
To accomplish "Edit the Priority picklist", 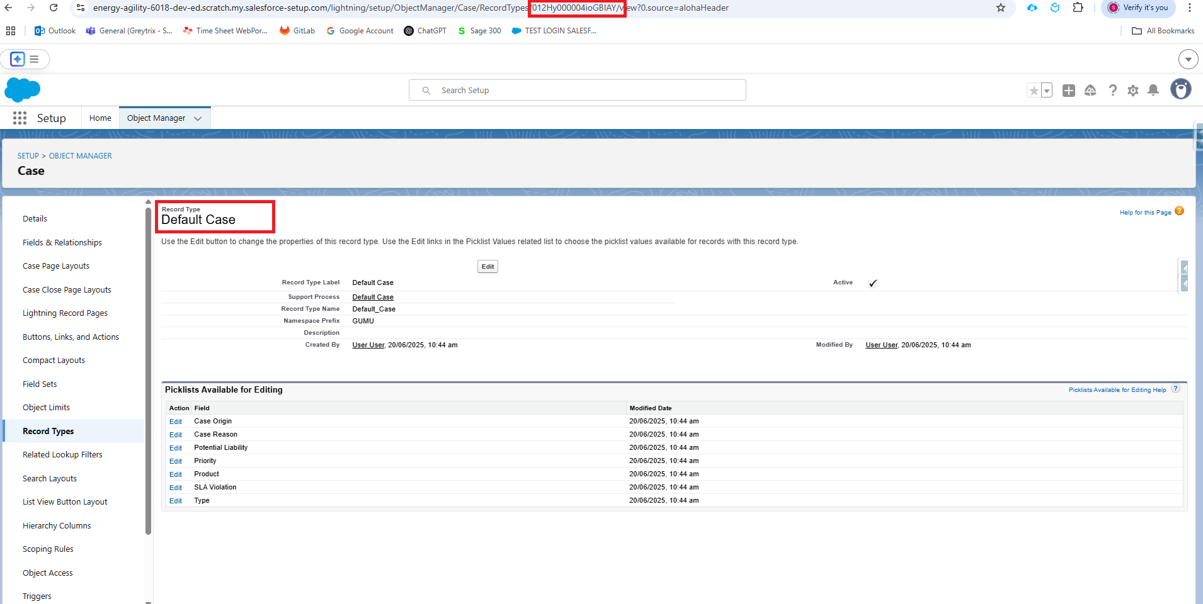I will [x=176, y=461].
